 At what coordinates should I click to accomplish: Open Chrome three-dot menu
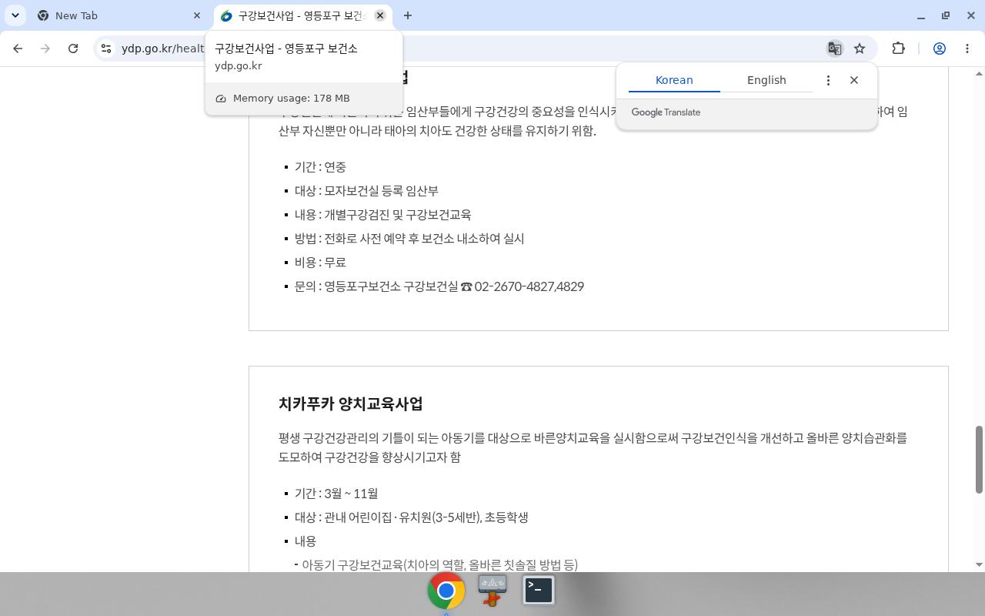(967, 49)
